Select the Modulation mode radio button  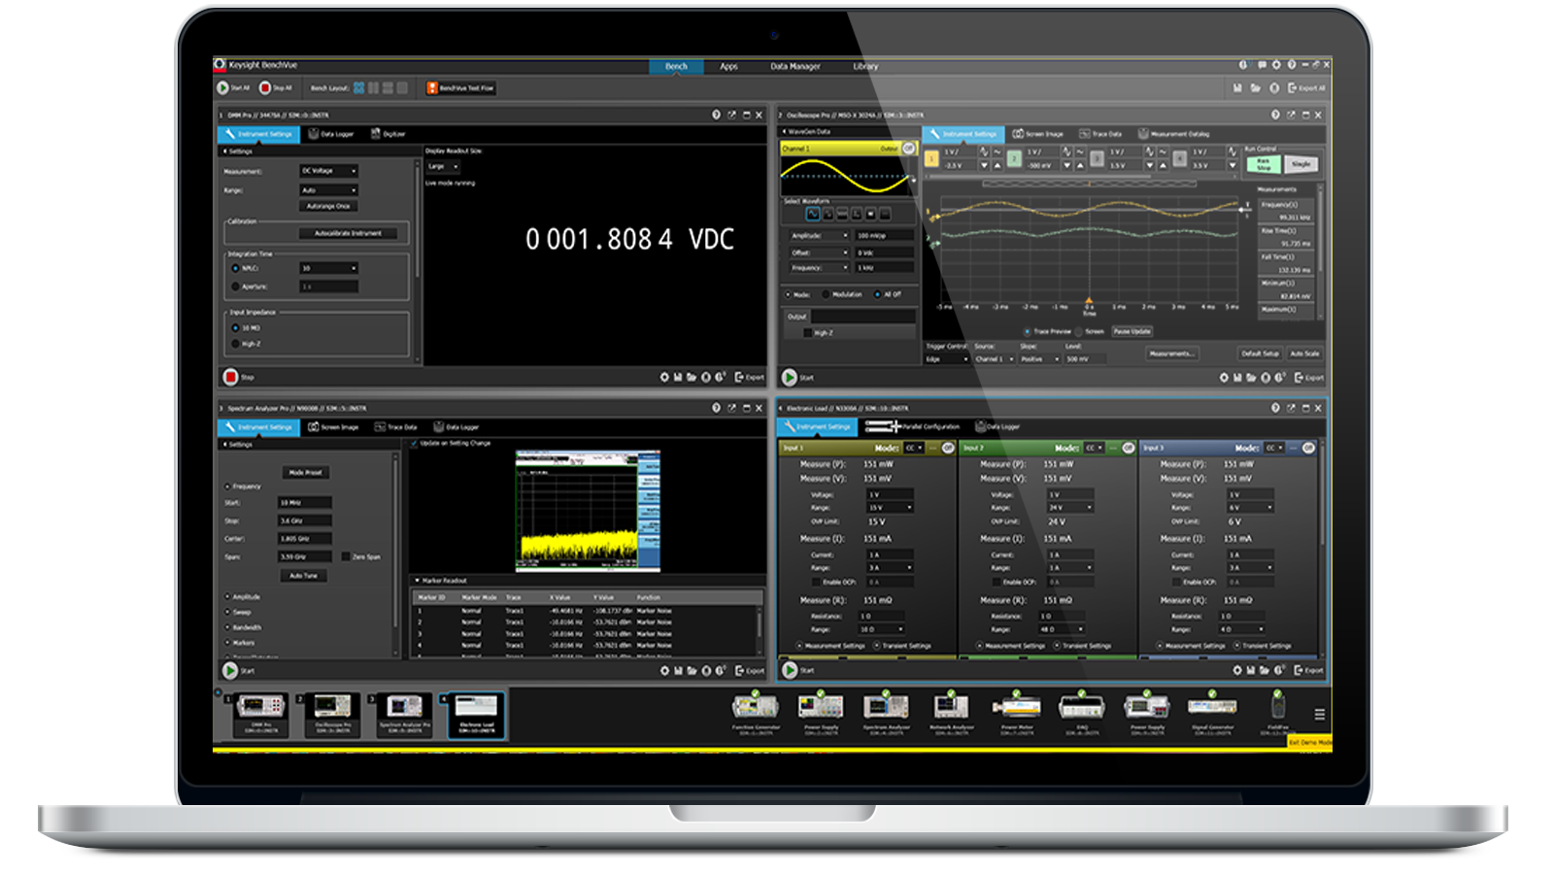pos(826,294)
